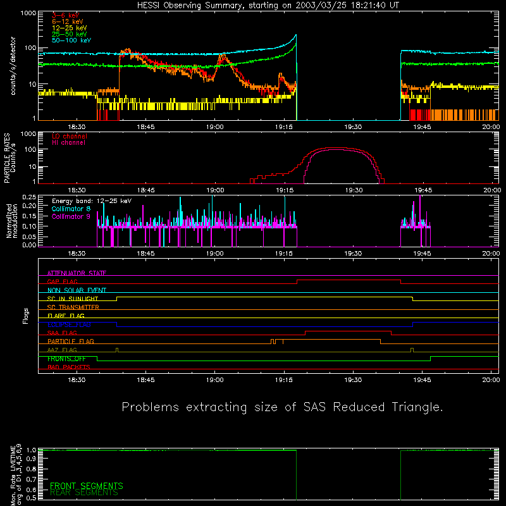
Task: Click the SC IN SUNLIGHT flag label
Action: click(73, 299)
